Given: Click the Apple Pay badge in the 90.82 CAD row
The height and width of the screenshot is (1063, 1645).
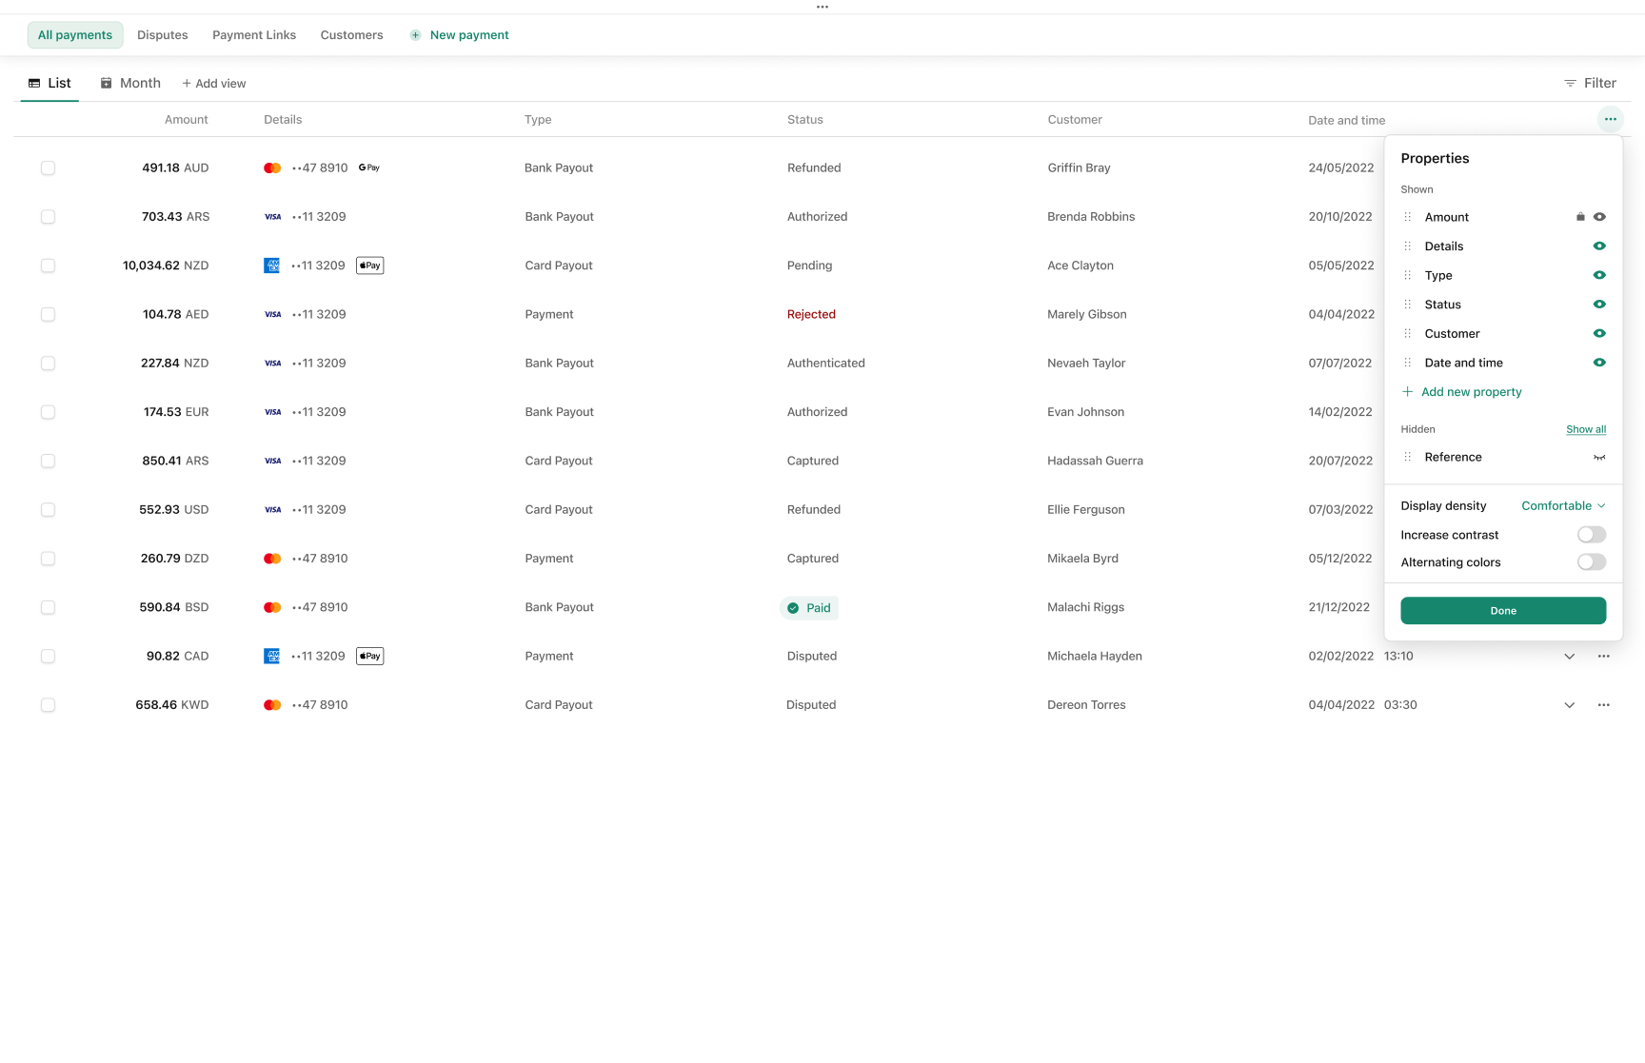Looking at the screenshot, I should (x=370, y=656).
